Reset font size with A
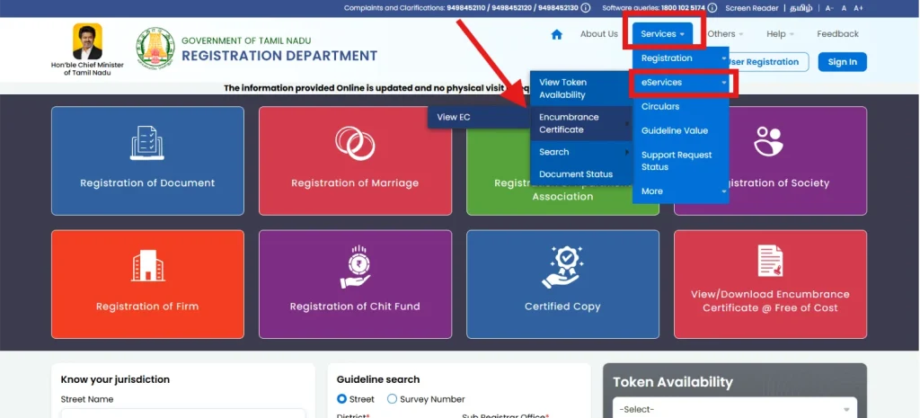The width and height of the screenshot is (920, 418). tap(844, 8)
